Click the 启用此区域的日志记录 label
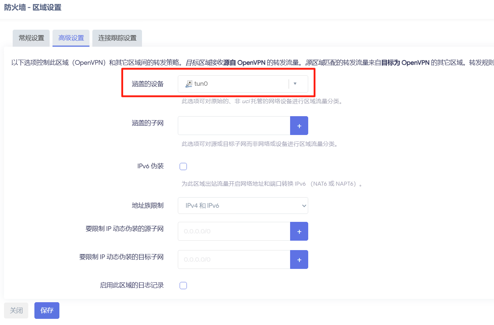This screenshot has height=325, width=494. pyautogui.click(x=132, y=285)
